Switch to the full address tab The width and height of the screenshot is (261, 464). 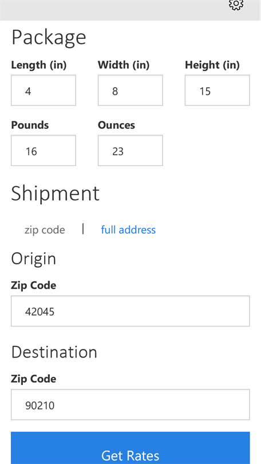pyautogui.click(x=128, y=230)
